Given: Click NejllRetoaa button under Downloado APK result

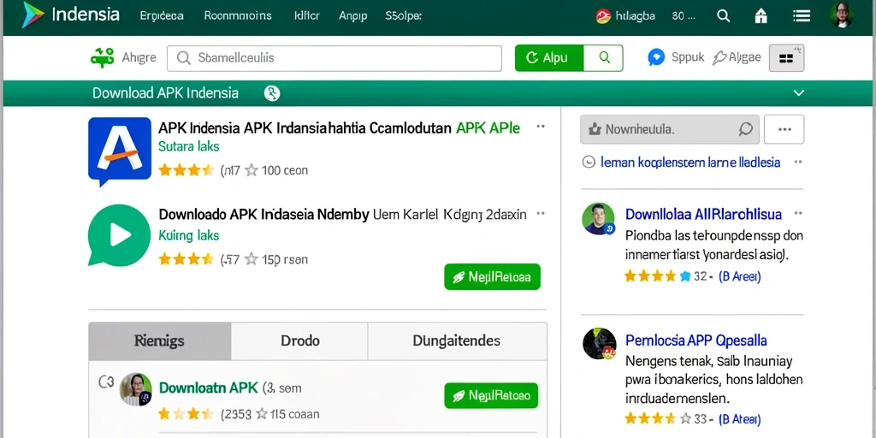Looking at the screenshot, I should (x=492, y=276).
